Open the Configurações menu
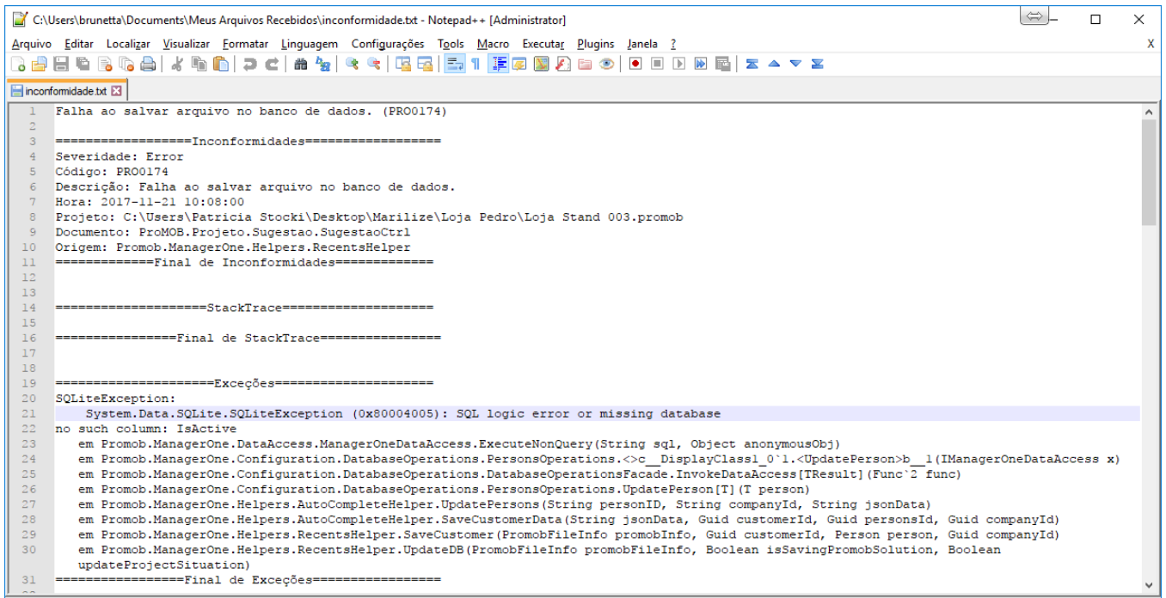 coord(388,44)
